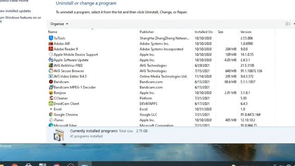
Task: Select the DroidCam Client icon
Action: 51,103
